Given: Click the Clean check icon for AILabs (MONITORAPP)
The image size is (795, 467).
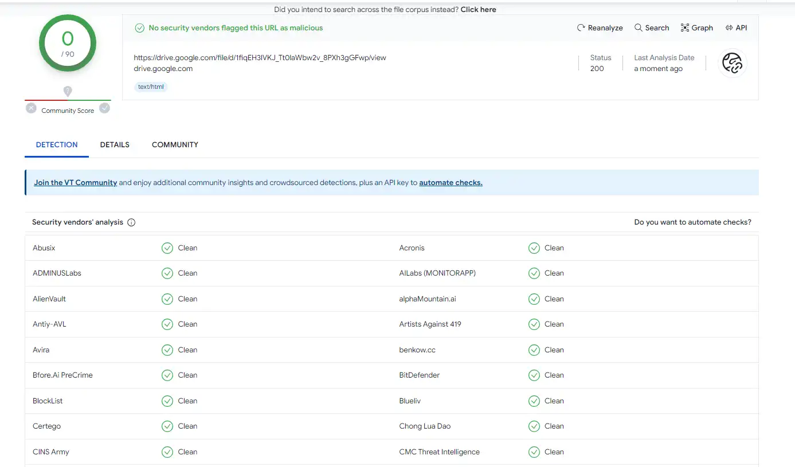Looking at the screenshot, I should click(x=534, y=273).
